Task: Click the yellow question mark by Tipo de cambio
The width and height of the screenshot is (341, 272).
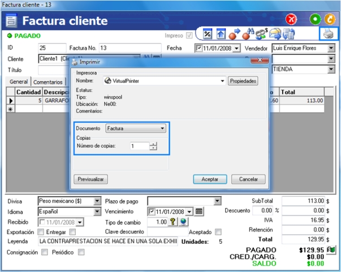Action: coord(174,222)
